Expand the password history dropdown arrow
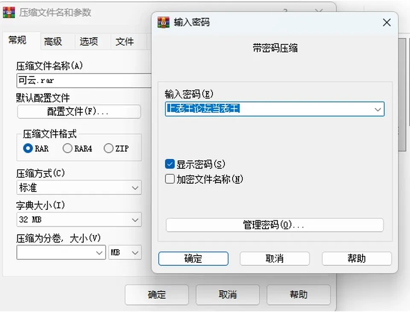The height and width of the screenshot is (312, 410). click(x=378, y=109)
